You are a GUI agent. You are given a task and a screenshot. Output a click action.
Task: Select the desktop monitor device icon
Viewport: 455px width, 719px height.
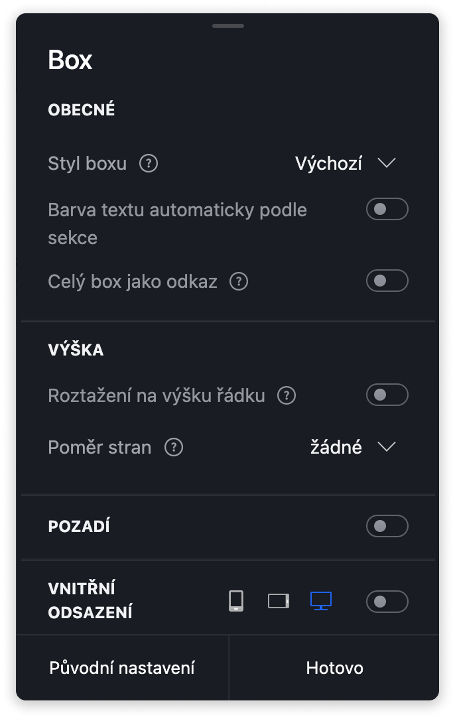tap(321, 601)
